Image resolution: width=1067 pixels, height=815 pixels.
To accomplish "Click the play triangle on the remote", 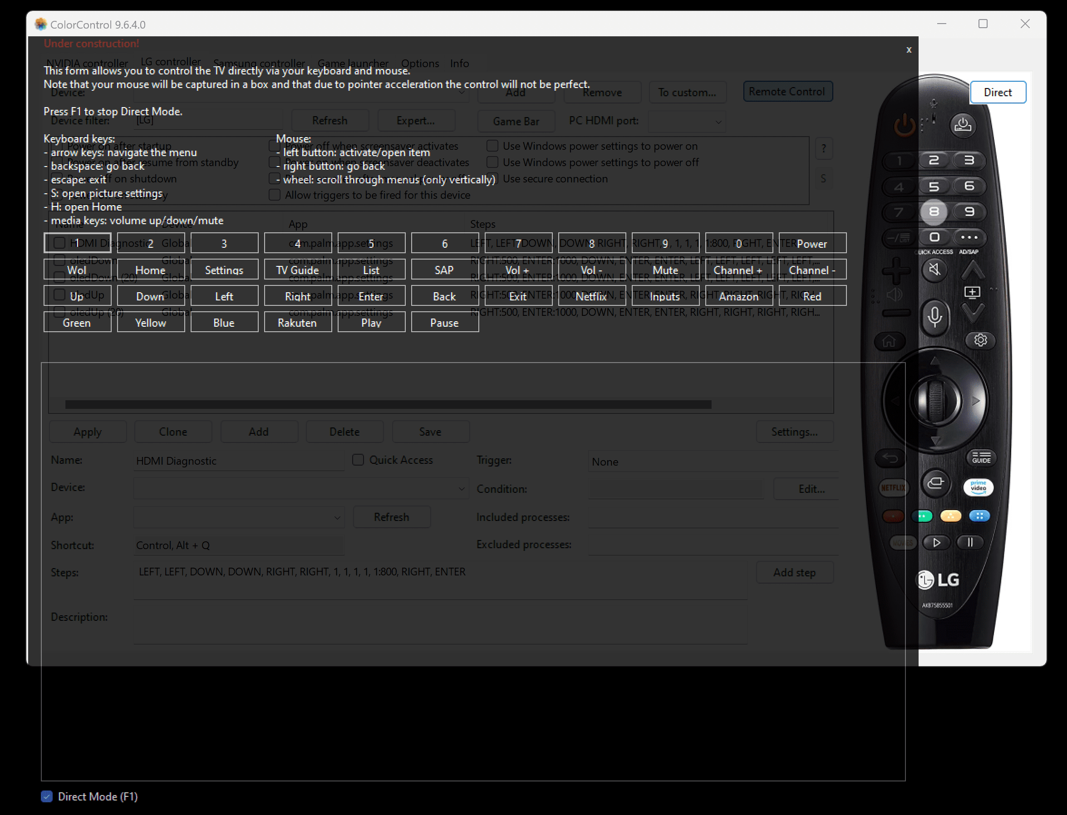I will click(x=936, y=542).
